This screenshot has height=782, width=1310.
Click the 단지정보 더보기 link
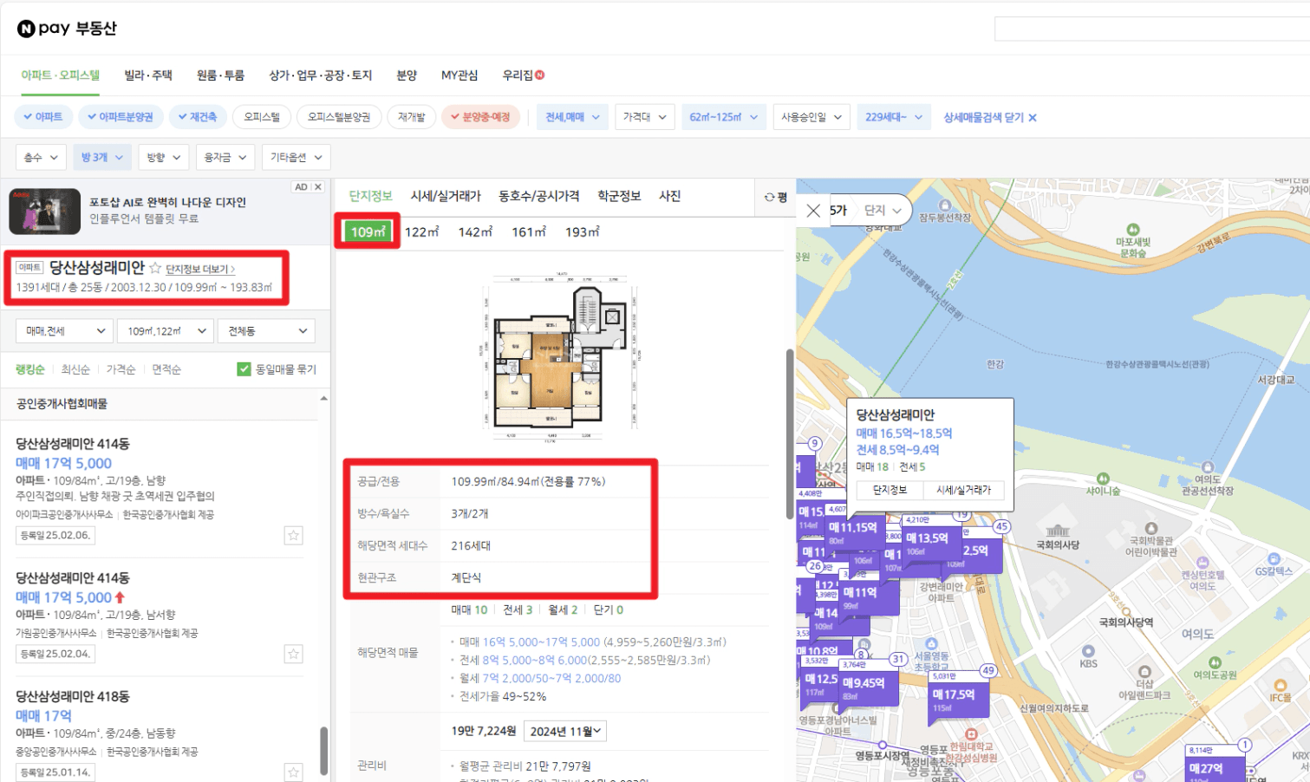click(x=200, y=269)
